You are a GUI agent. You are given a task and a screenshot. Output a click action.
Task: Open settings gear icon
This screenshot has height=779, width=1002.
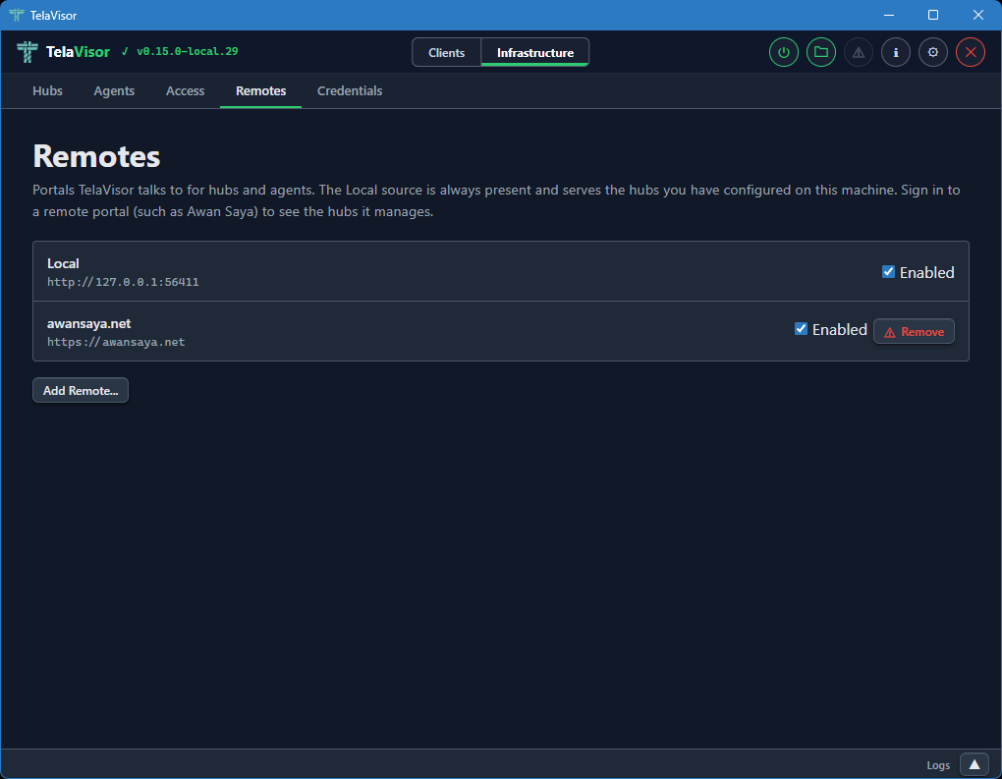pyautogui.click(x=933, y=52)
